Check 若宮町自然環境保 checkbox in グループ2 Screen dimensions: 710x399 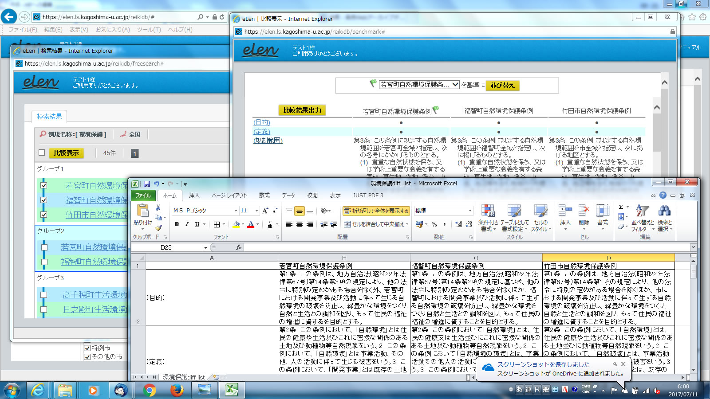click(44, 247)
